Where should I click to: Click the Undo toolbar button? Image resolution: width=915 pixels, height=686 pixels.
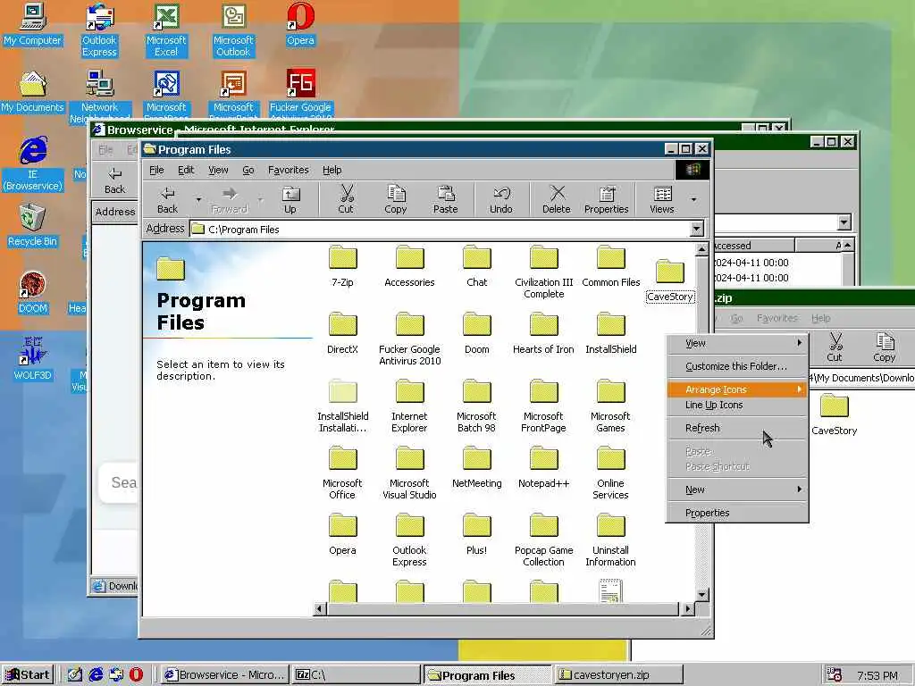(500, 199)
